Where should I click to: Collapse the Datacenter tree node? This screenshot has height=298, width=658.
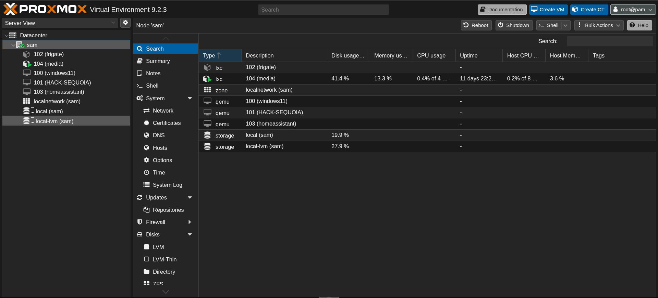coord(6,35)
